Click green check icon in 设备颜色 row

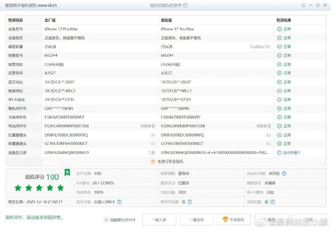click(x=279, y=38)
